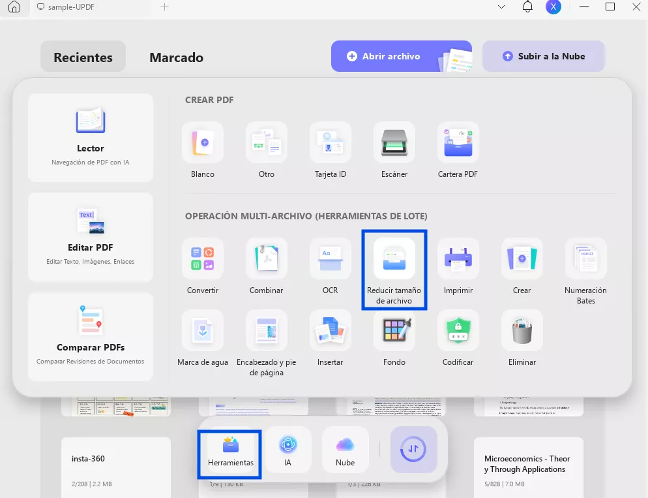Open the Comparar PDFs card
Screen dimensions: 648x498
pos(91,337)
